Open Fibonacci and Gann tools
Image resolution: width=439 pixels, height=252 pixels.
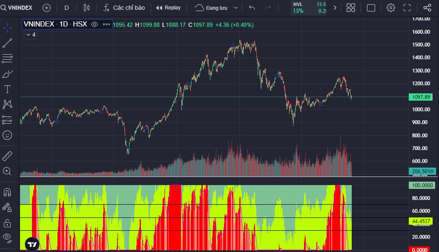coord(7,58)
